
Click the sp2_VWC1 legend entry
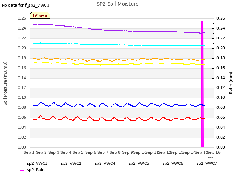point(34,164)
